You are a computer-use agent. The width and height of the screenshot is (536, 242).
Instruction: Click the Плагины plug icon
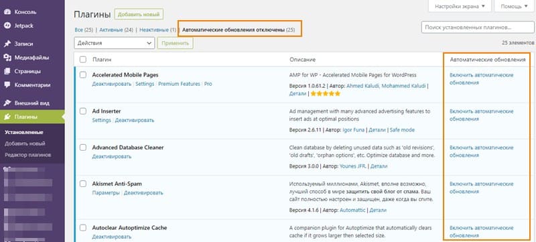point(7,117)
